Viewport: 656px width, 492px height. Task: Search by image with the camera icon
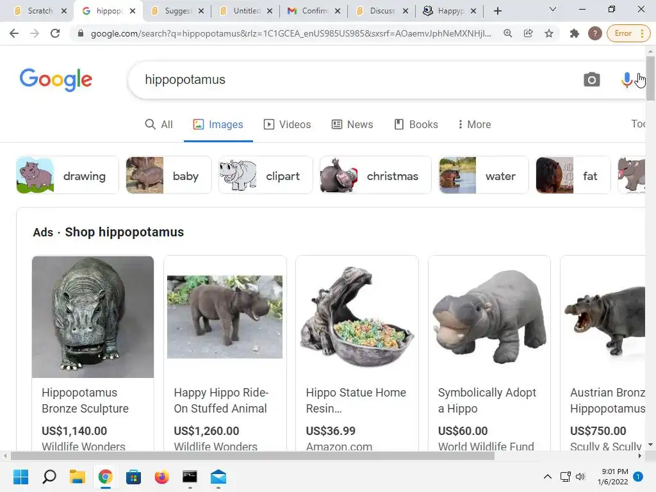591,79
